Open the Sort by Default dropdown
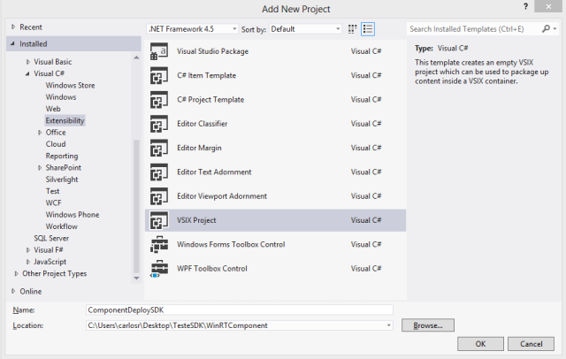Viewport: 566px width, 359px height. pyautogui.click(x=305, y=29)
